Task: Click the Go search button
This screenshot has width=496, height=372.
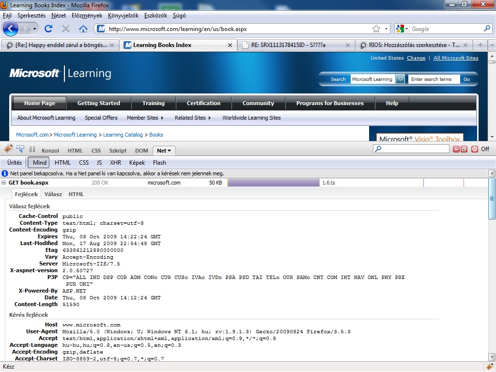Action: pos(466,79)
